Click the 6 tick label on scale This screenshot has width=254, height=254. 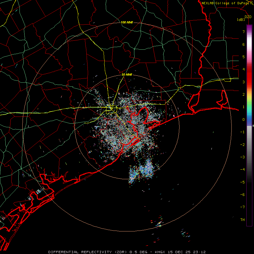[244, 44]
